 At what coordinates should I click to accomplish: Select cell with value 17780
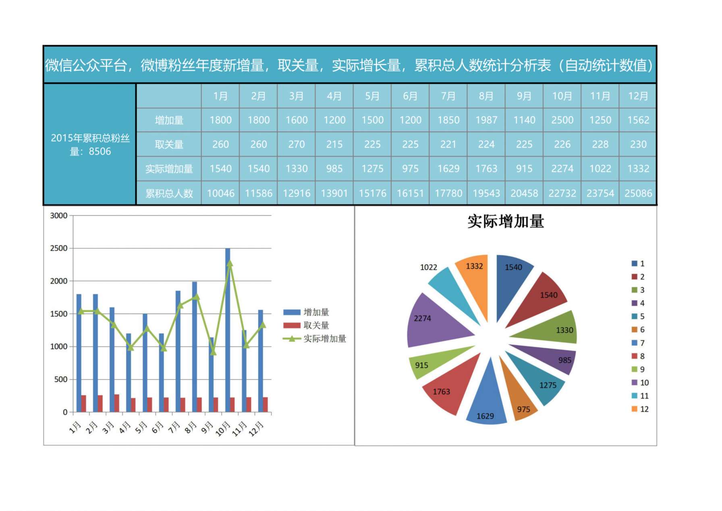[x=448, y=193]
